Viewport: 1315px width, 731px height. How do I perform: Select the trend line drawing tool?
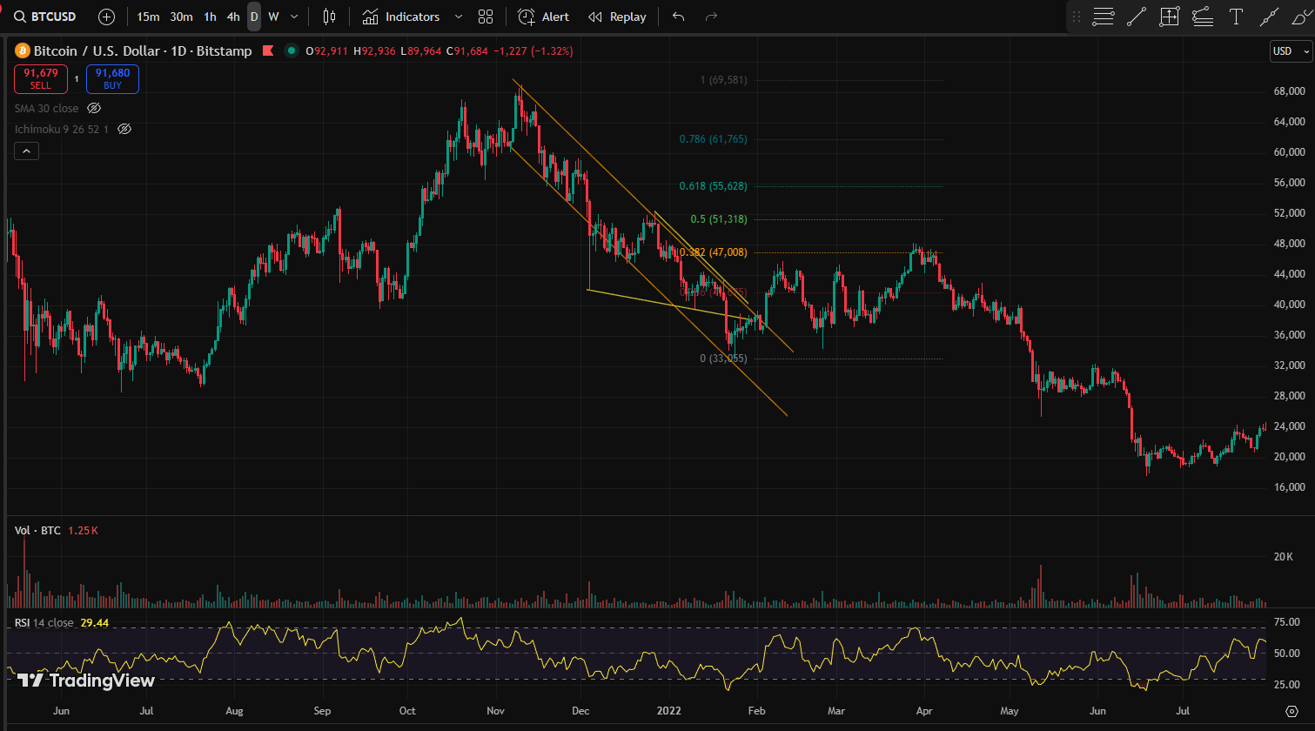tap(1136, 17)
